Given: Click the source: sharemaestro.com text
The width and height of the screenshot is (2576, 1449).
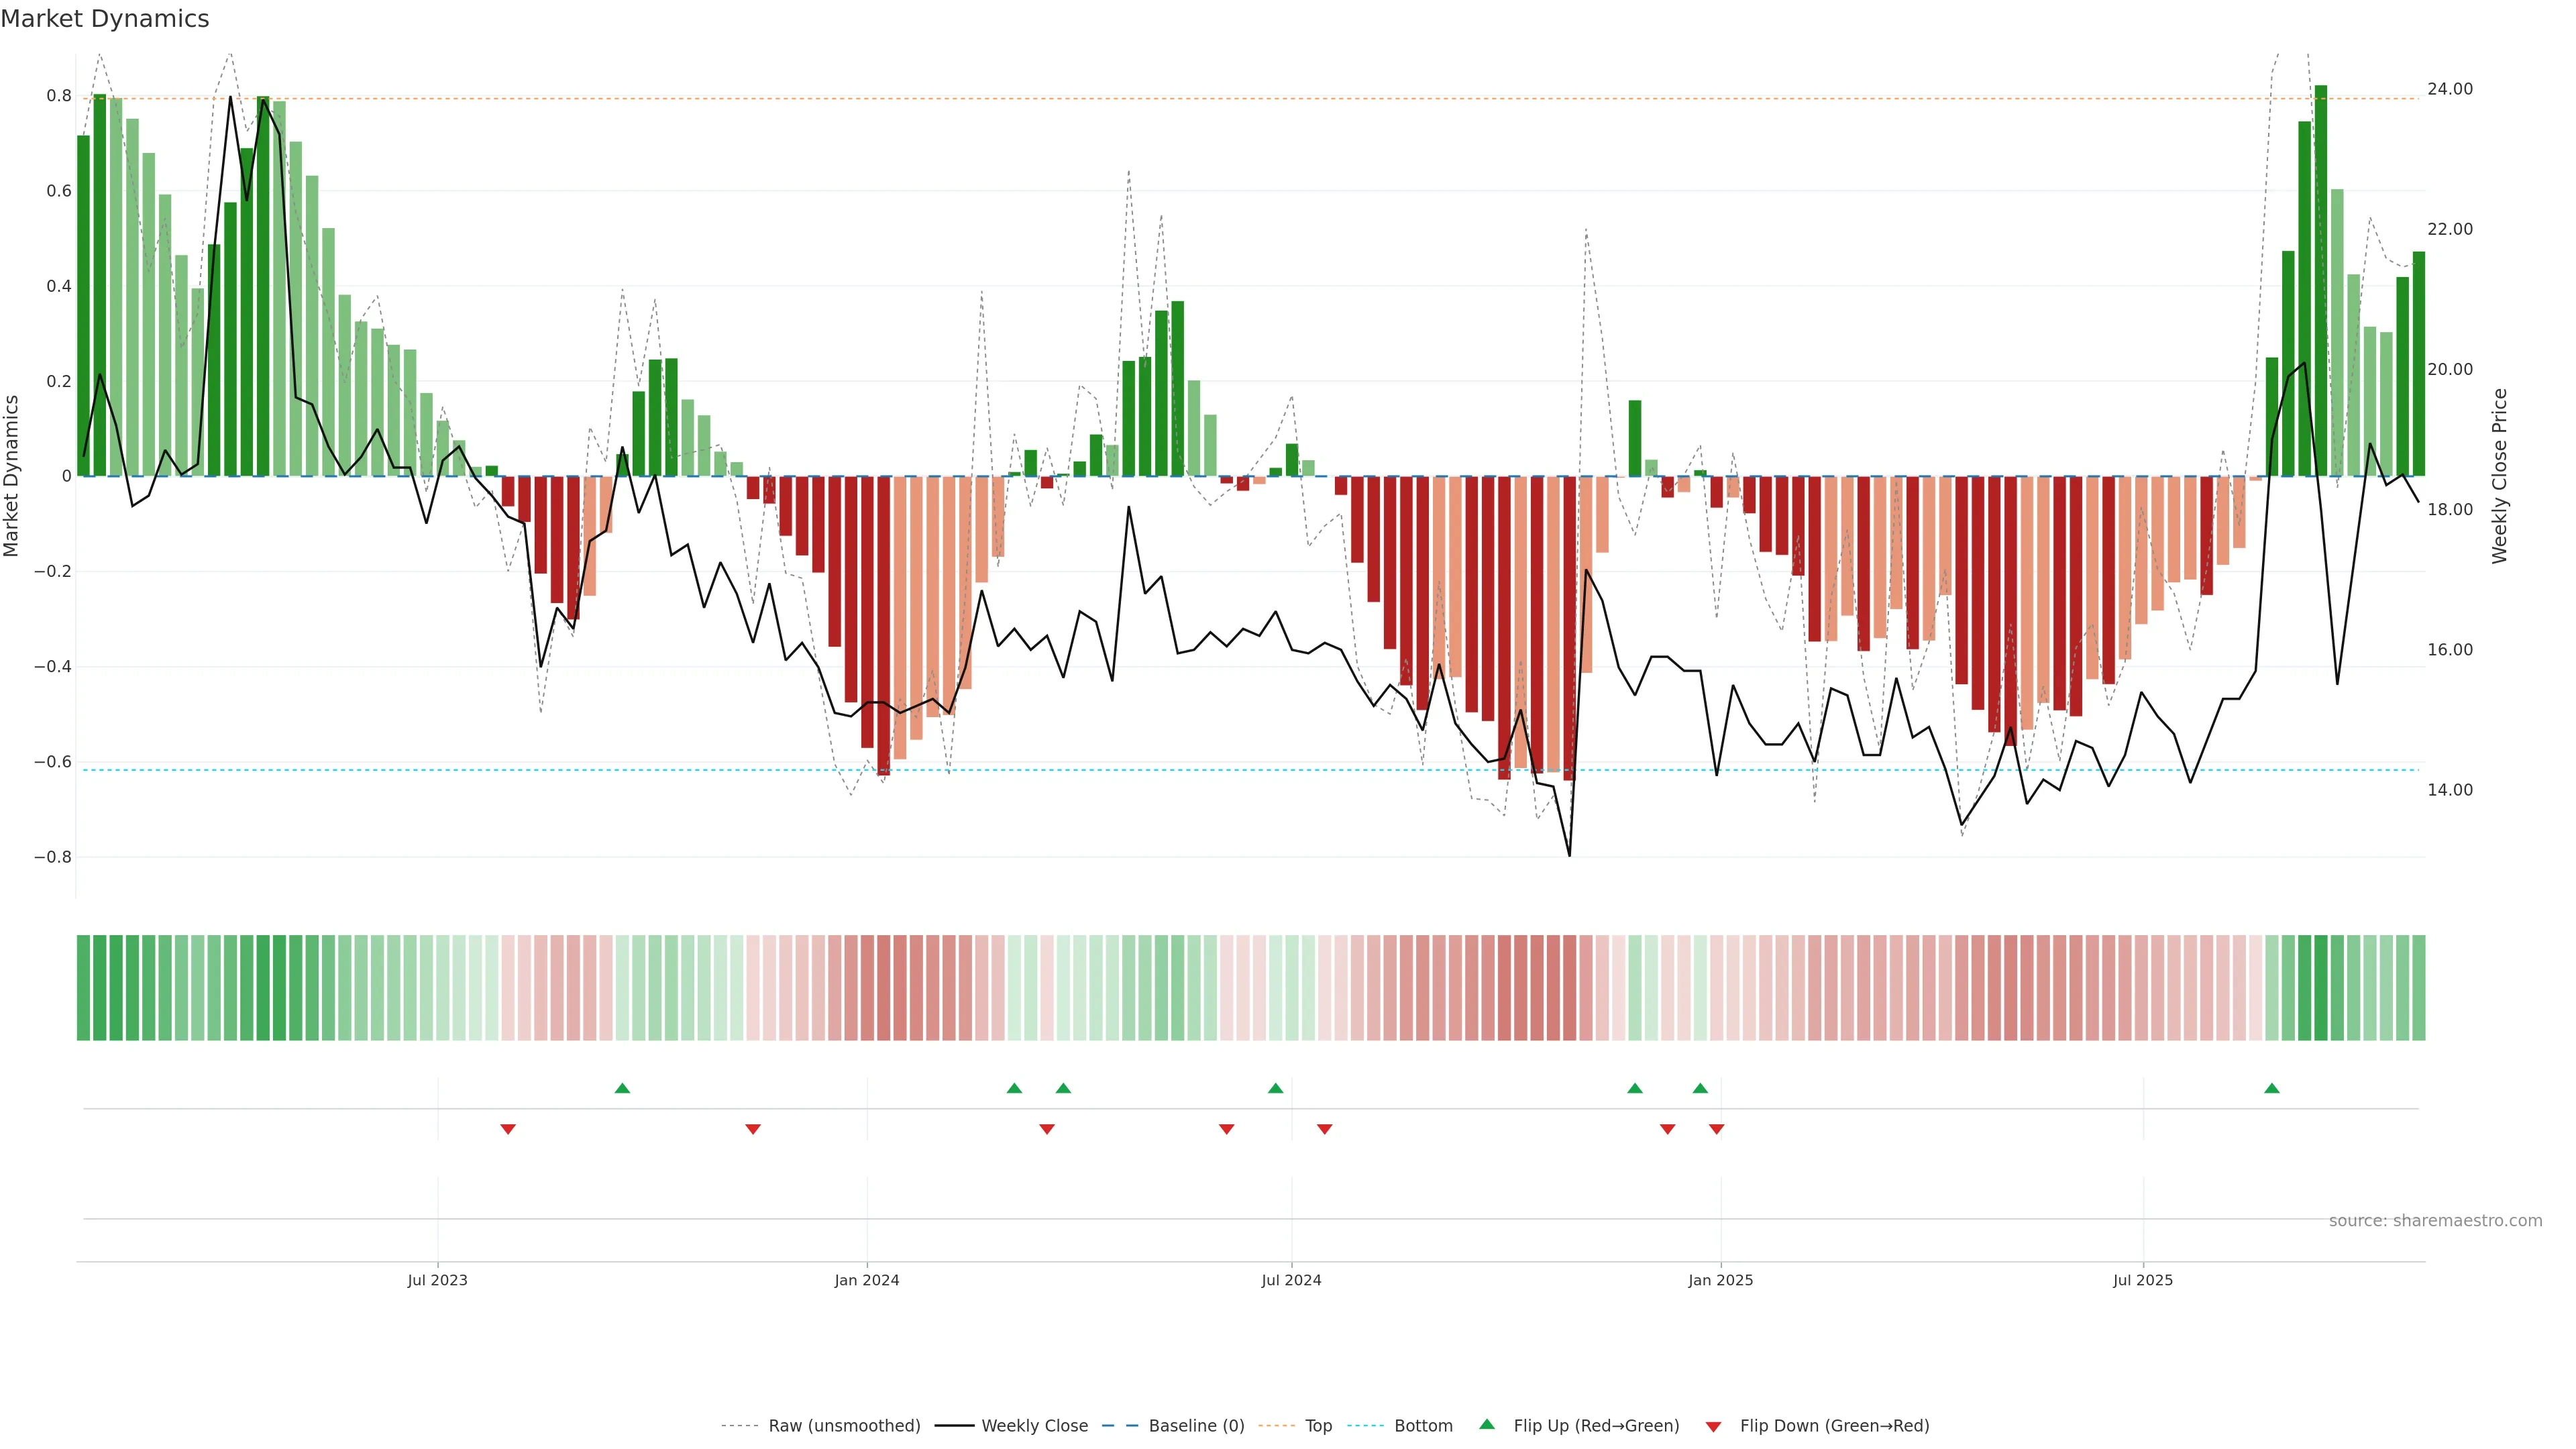Looking at the screenshot, I should [x=2435, y=1221].
